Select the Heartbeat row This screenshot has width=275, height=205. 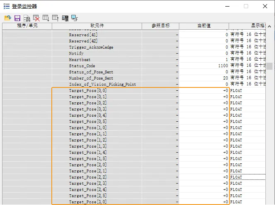(x=134, y=59)
